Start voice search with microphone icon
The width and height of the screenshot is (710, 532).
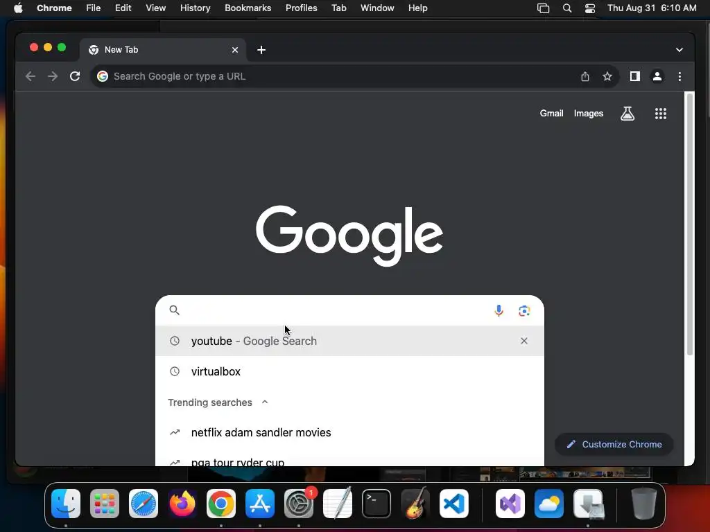[x=499, y=311]
